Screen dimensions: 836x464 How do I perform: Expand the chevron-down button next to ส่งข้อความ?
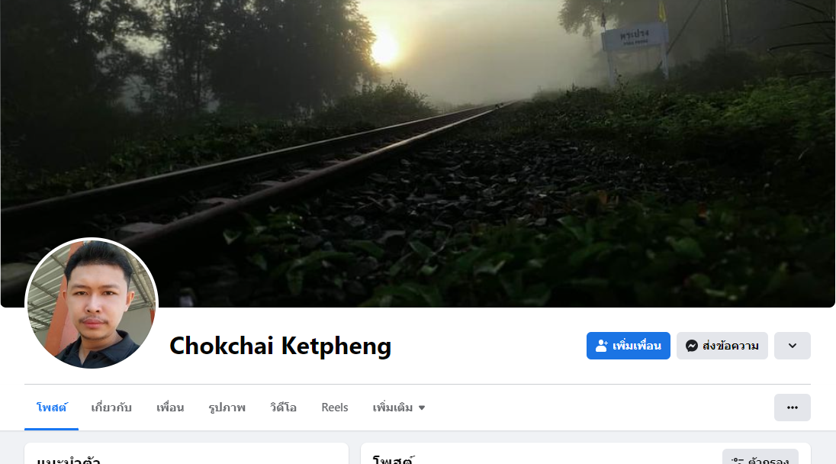click(793, 346)
